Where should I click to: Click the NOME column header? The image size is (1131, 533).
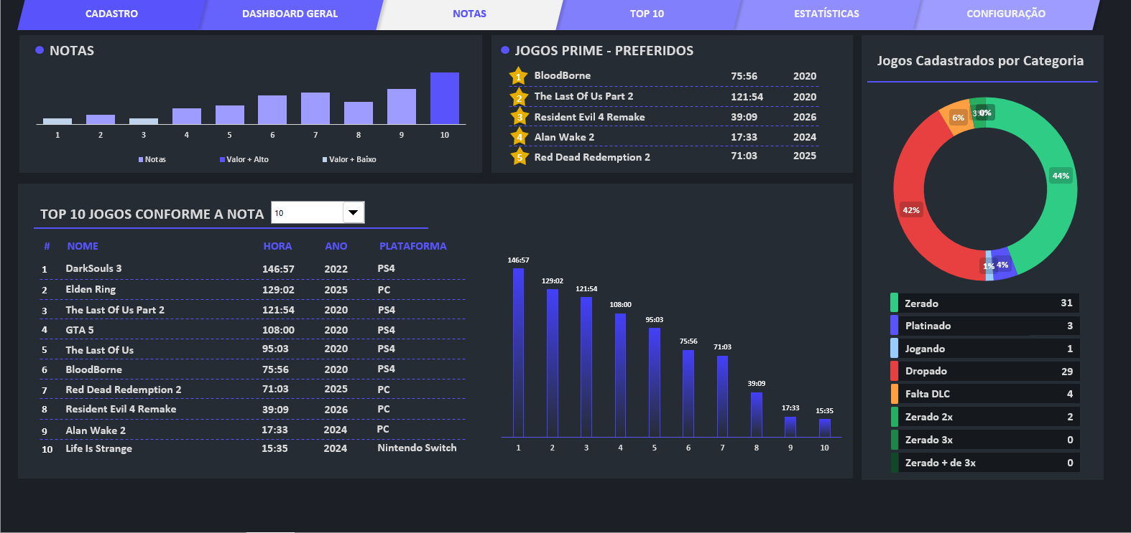coord(83,246)
